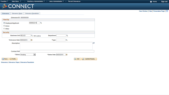Focus the Contract Ref input field
The width and height of the screenshot is (169, 95).
57,51
